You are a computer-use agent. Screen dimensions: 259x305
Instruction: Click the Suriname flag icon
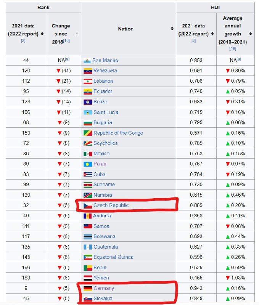pyautogui.click(x=88, y=185)
